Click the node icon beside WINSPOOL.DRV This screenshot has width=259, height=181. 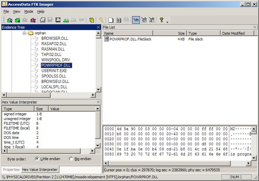pos(36,60)
